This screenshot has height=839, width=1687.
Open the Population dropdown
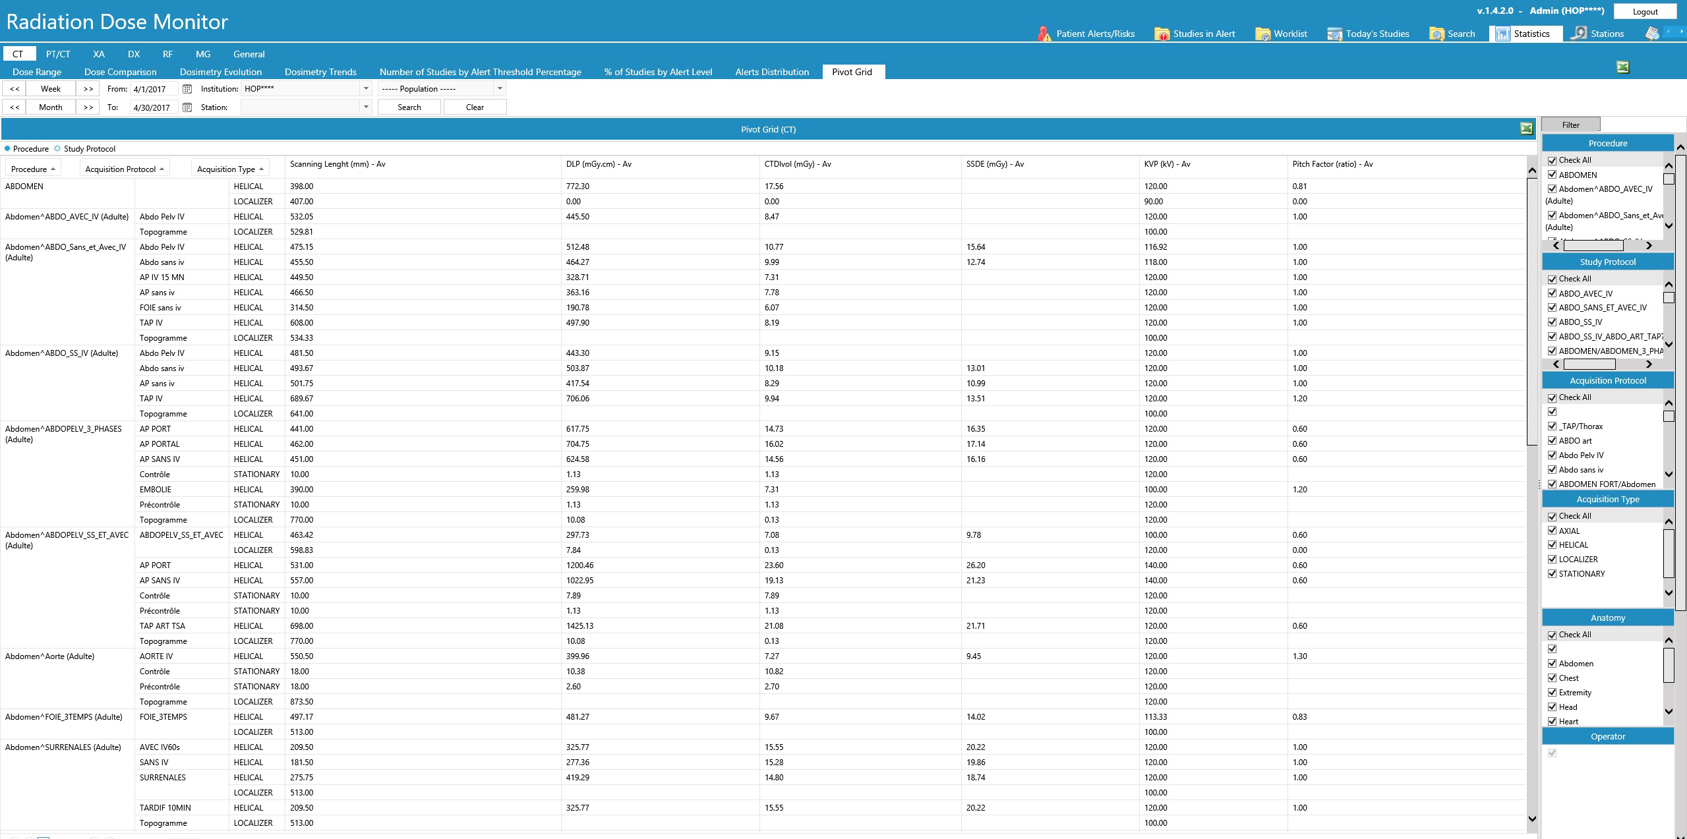pyautogui.click(x=500, y=88)
